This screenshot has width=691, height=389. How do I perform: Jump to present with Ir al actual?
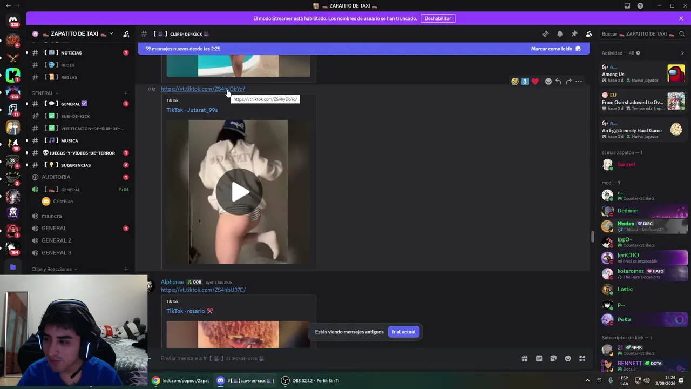[x=403, y=332]
